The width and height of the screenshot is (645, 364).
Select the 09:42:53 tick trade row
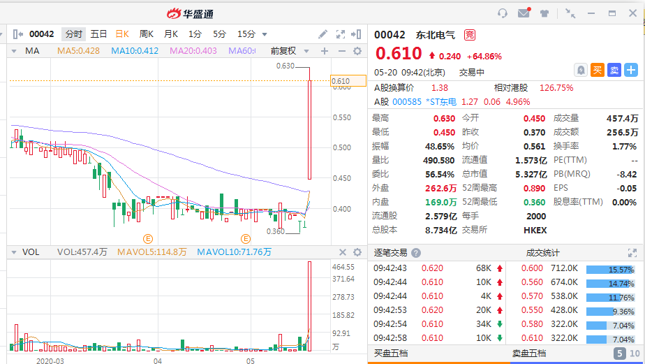click(x=438, y=310)
